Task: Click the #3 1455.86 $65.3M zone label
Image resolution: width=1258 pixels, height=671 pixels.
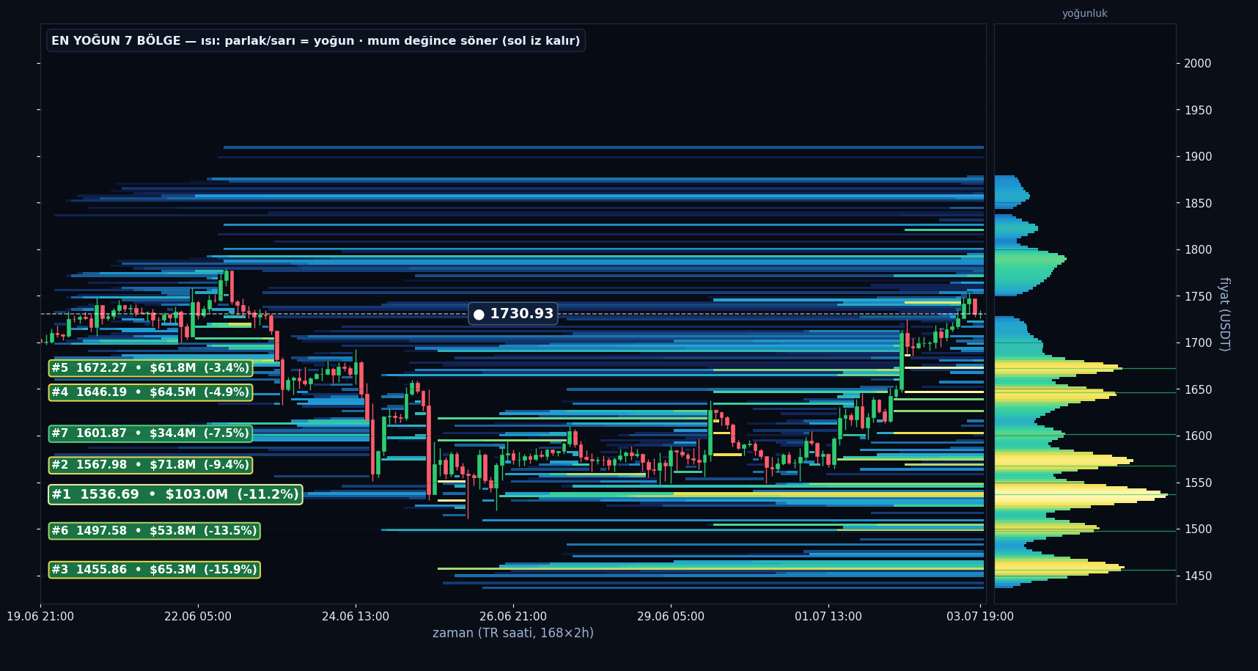Action: pos(154,570)
